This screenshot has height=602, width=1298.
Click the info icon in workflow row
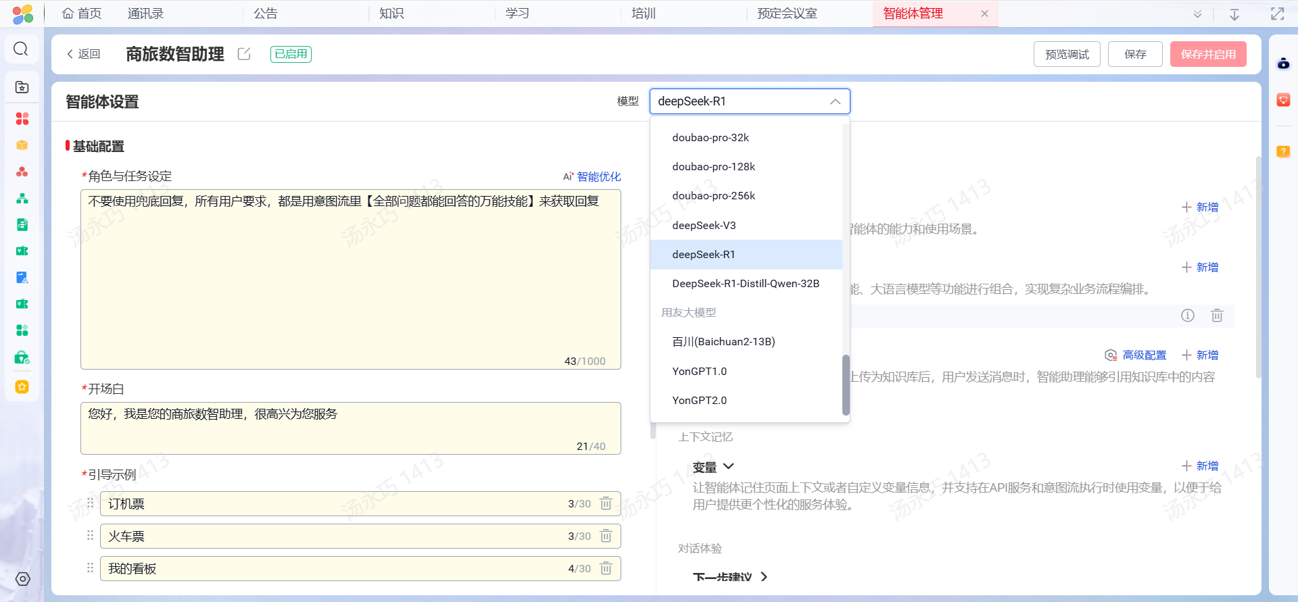(1187, 316)
